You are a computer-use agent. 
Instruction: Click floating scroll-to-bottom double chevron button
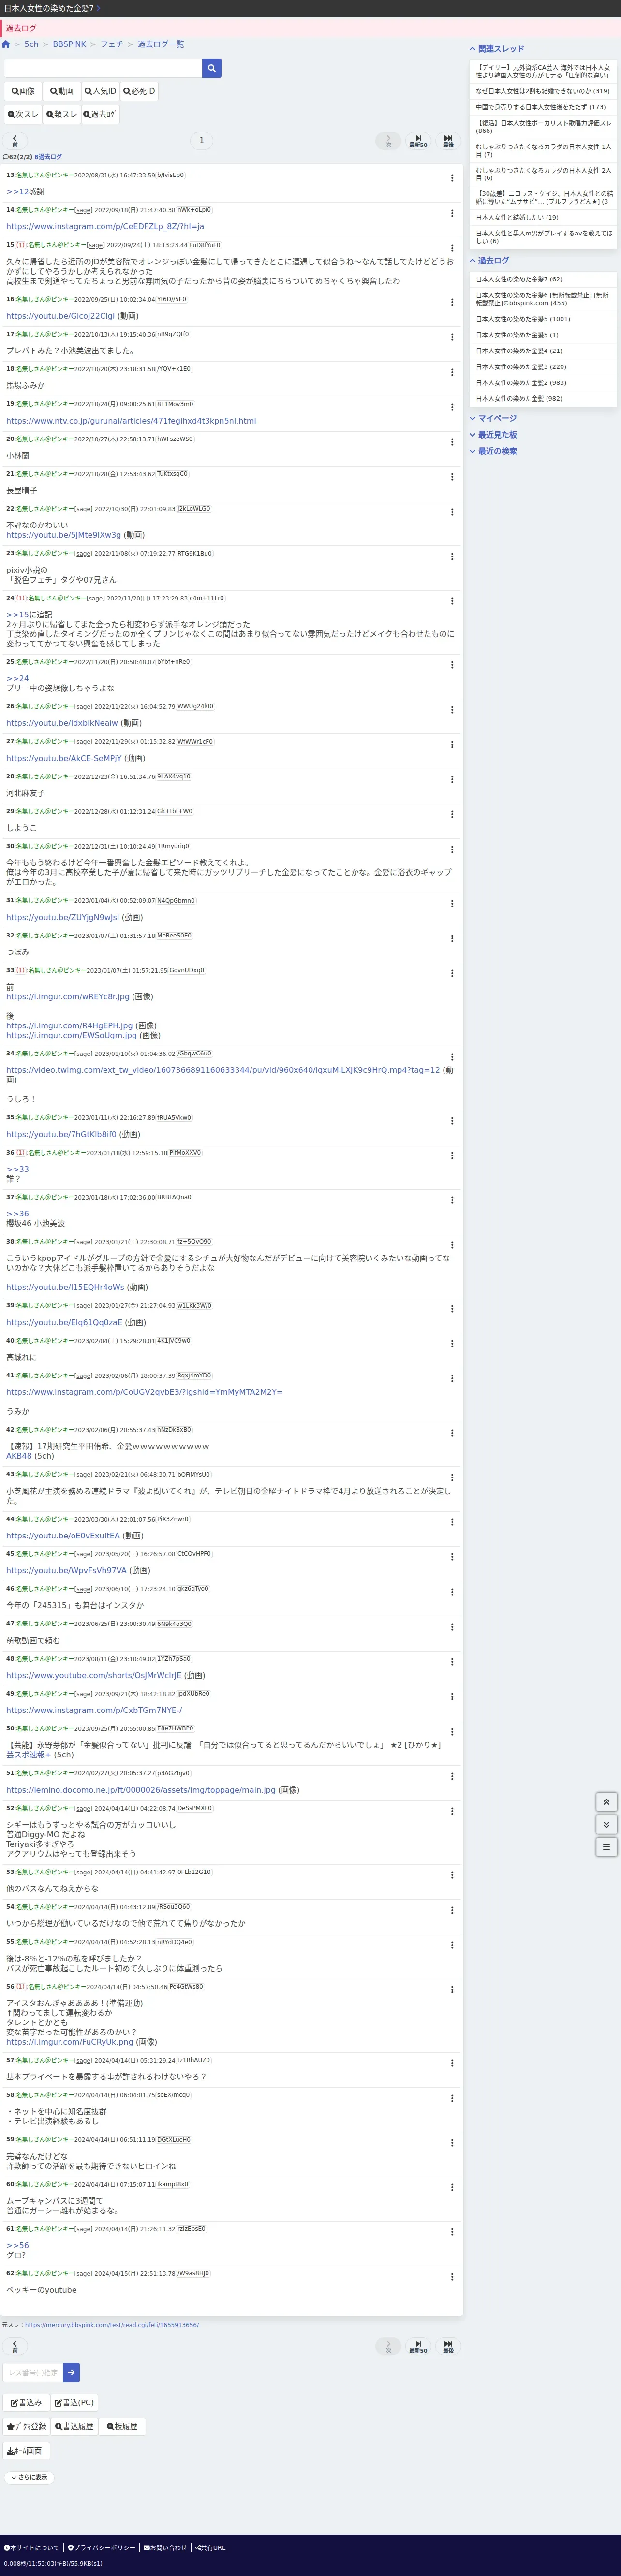point(606,1824)
